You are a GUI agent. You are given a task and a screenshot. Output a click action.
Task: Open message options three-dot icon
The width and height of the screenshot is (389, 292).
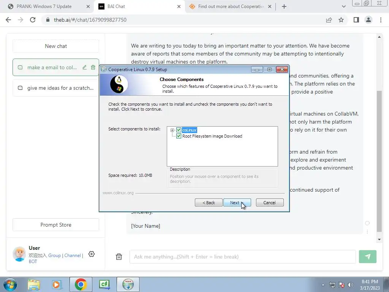(x=367, y=232)
